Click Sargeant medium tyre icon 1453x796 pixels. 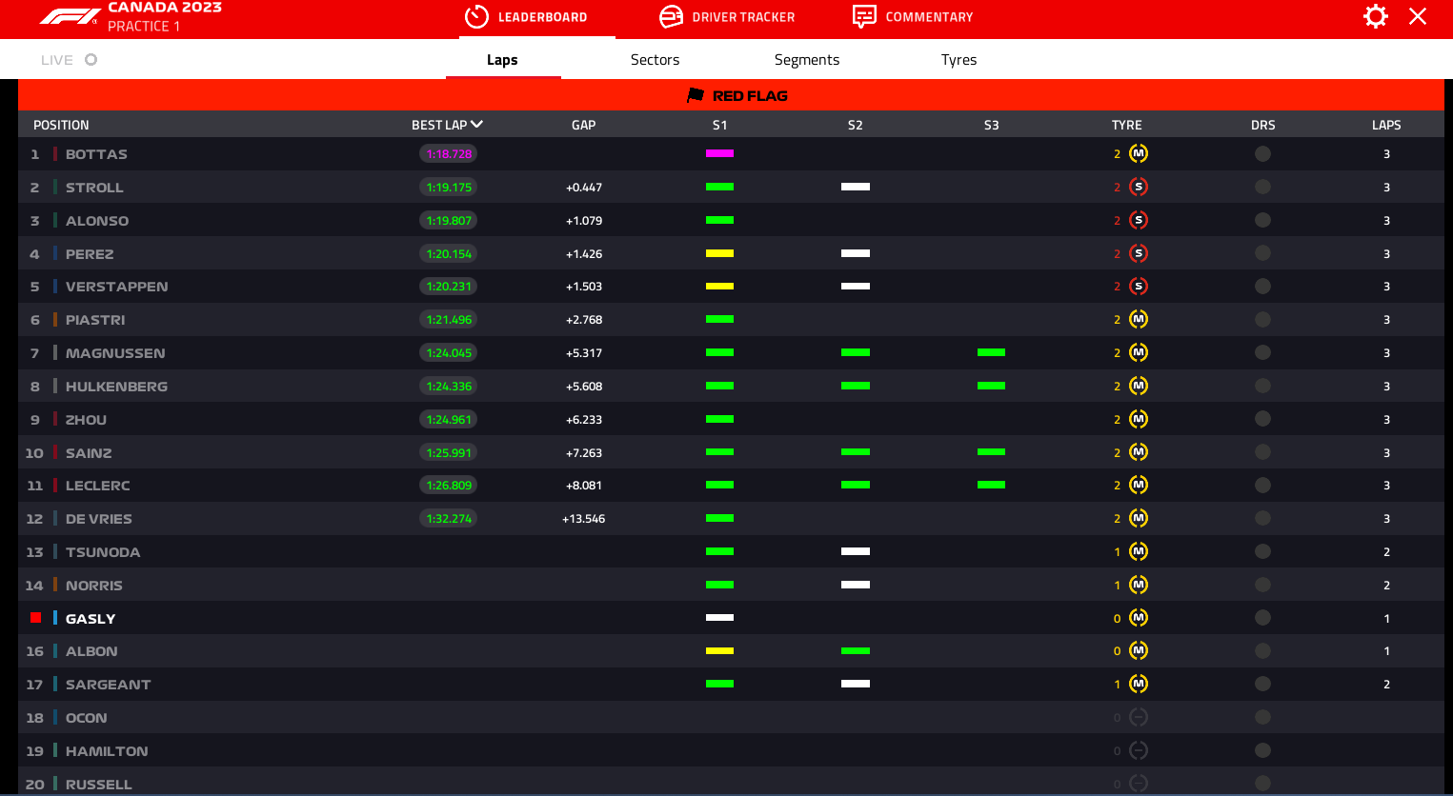tap(1139, 684)
